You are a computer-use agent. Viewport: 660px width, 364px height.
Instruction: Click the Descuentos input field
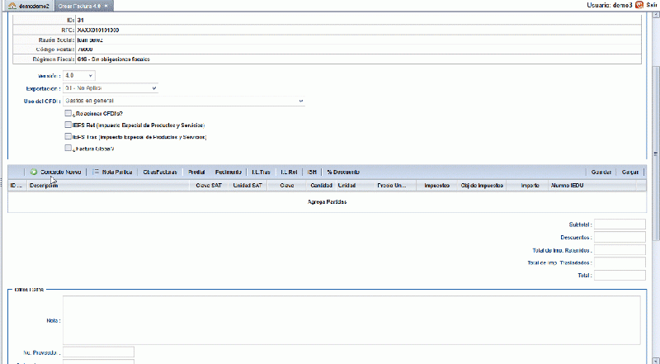pos(620,237)
